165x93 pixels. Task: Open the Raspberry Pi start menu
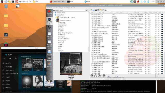click(x=2, y=2)
